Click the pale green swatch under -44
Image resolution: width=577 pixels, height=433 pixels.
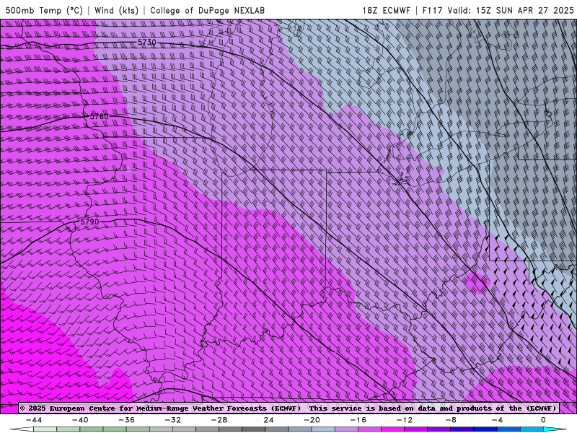click(45, 429)
